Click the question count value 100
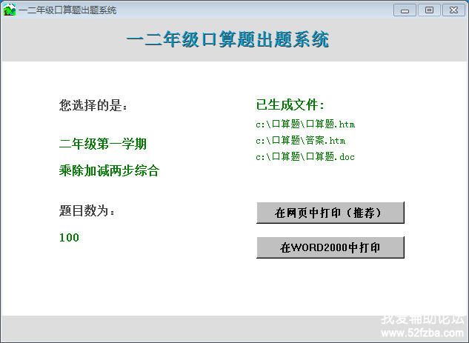This screenshot has width=469, height=343. coord(69,238)
